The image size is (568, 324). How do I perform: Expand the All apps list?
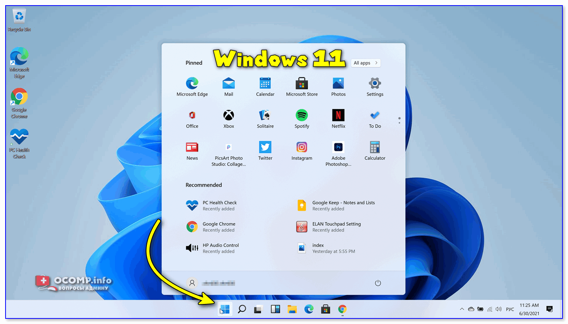tap(366, 63)
